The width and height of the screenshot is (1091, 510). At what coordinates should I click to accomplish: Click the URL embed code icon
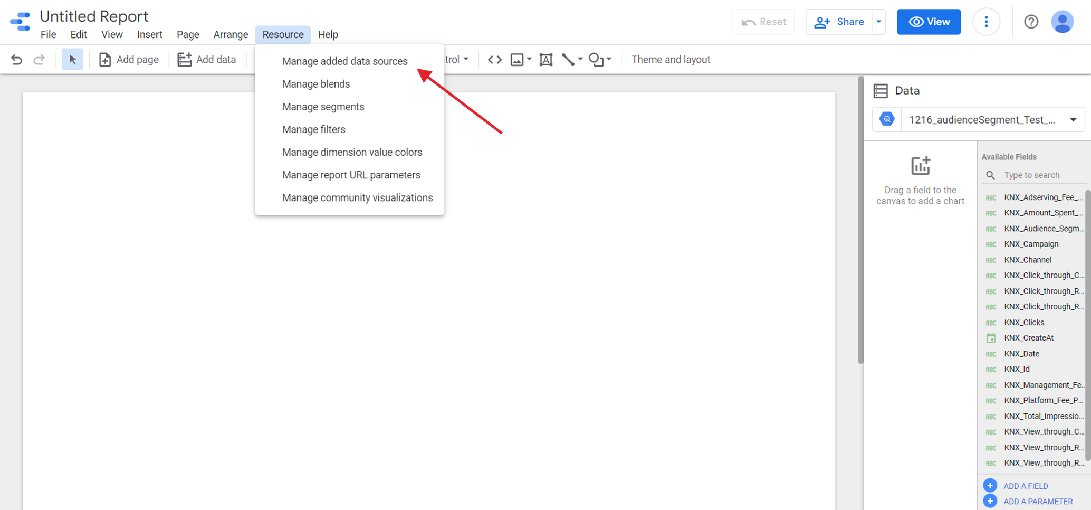coord(494,60)
